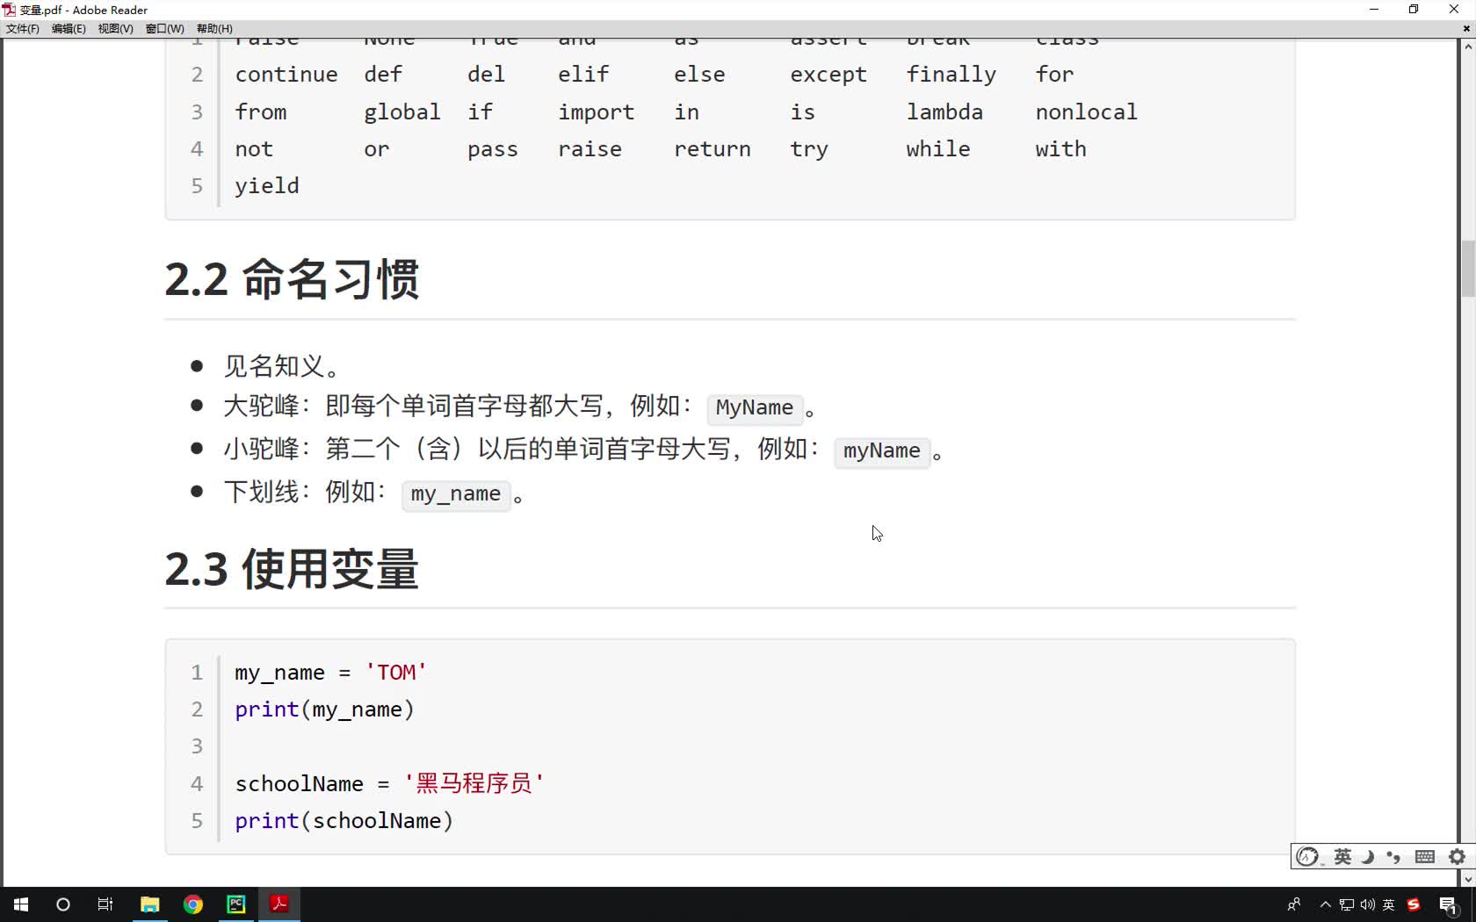Click the keyword 'global'

(x=402, y=112)
